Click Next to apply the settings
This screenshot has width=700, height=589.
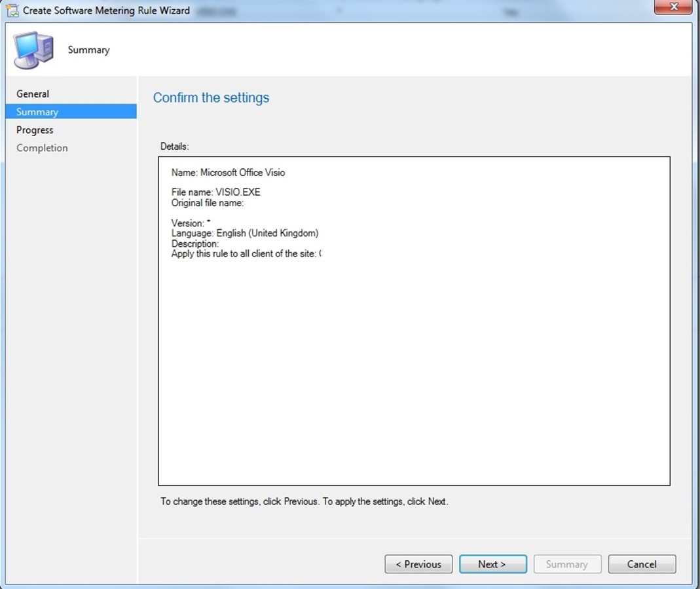(x=493, y=564)
